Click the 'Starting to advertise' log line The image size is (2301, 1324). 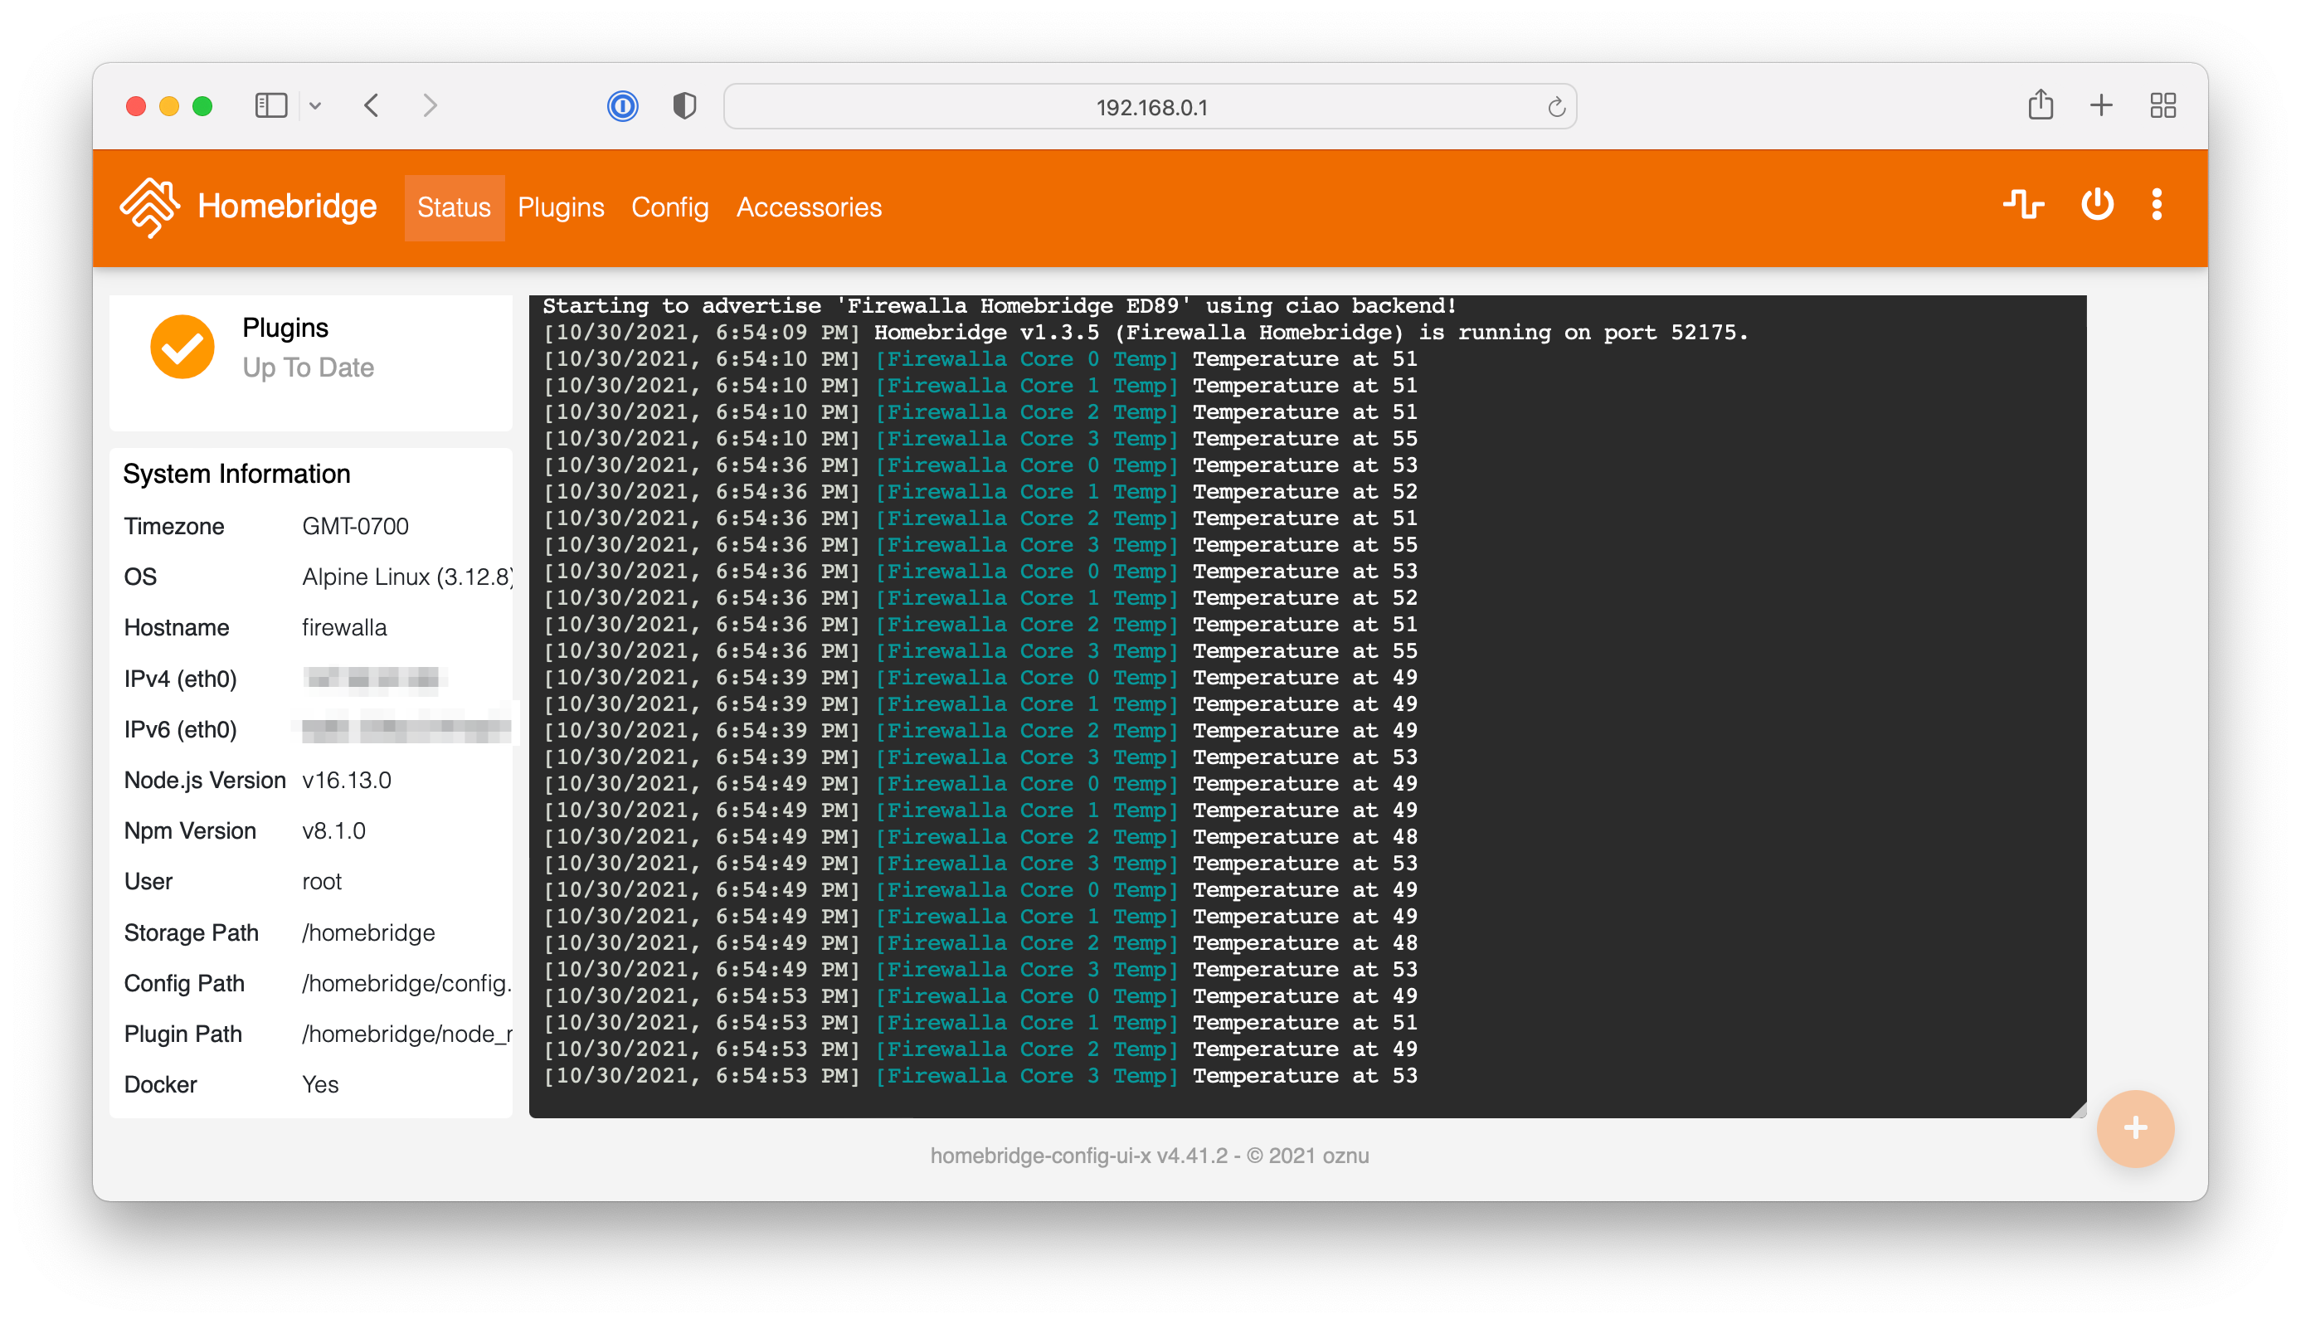point(1000,305)
